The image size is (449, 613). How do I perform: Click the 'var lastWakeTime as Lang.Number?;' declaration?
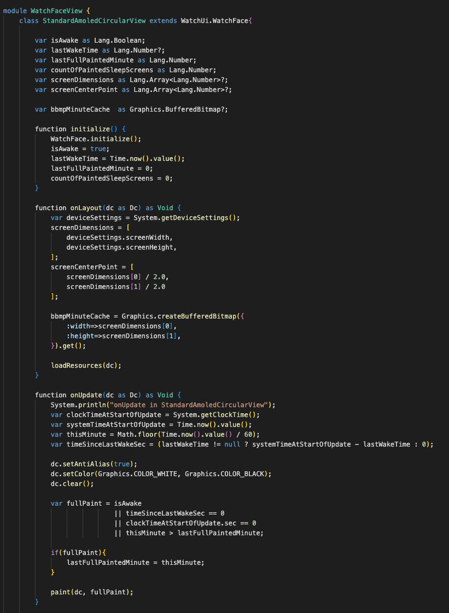[100, 50]
